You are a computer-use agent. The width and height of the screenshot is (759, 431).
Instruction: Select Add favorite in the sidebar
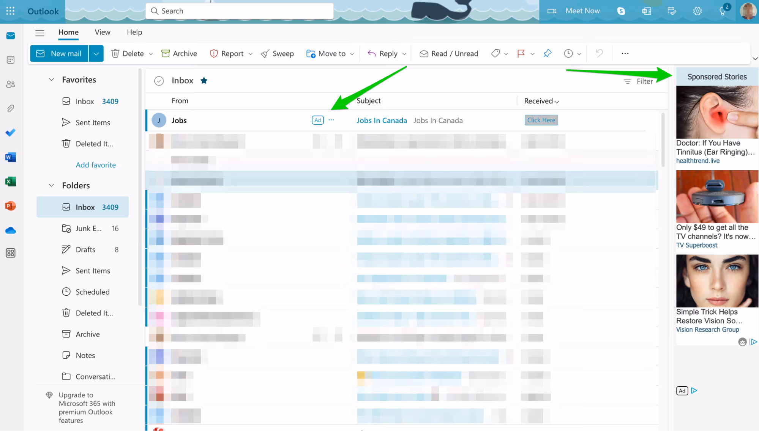(96, 165)
